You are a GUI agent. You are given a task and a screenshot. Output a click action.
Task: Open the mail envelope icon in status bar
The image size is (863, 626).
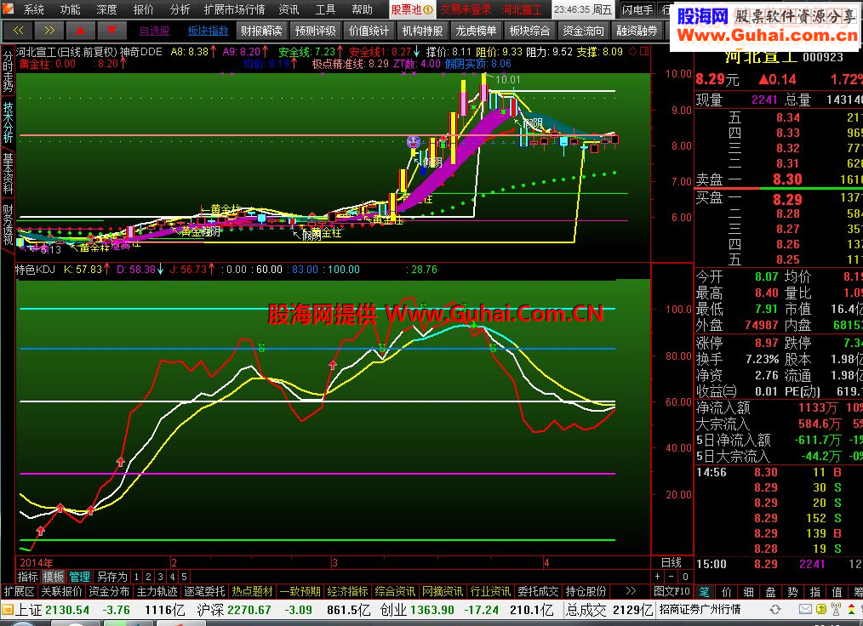click(805, 610)
